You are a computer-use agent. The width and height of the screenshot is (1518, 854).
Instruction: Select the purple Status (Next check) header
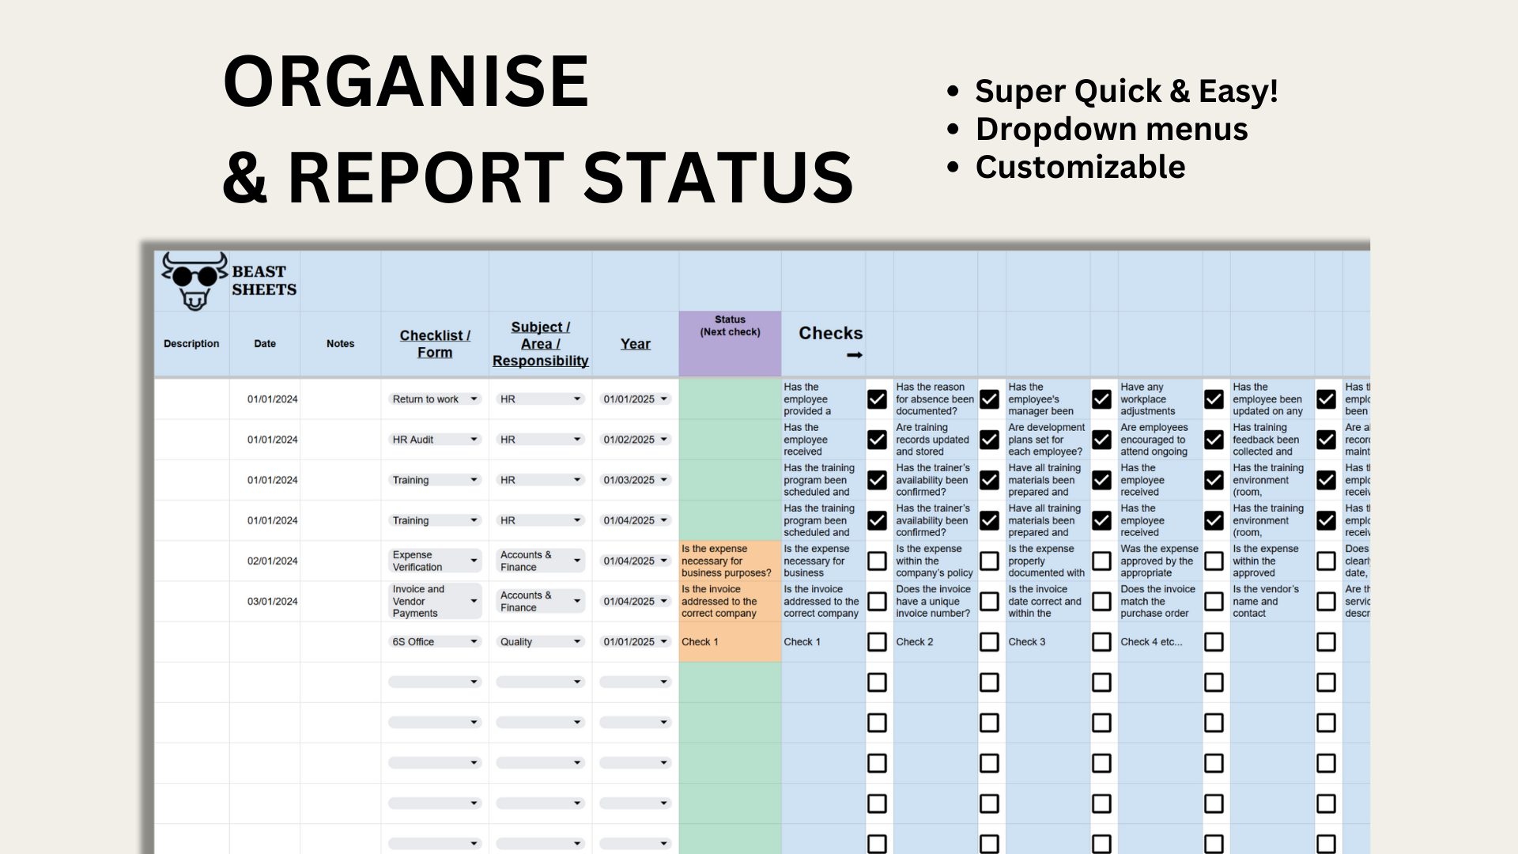tap(730, 344)
